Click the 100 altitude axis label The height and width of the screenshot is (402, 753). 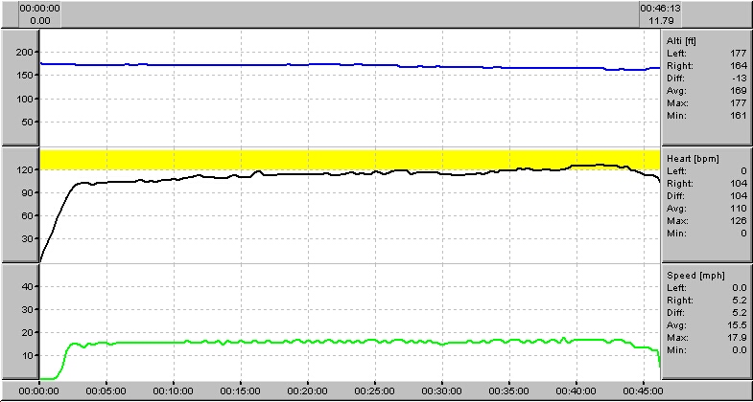pos(24,99)
